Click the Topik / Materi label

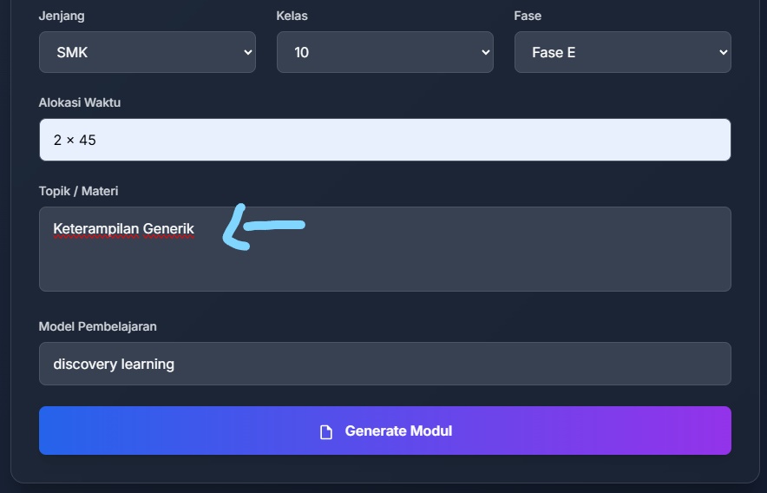pyautogui.click(x=78, y=191)
